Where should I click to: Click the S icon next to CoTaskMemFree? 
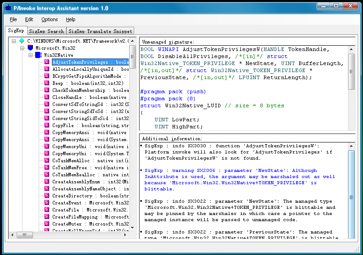point(47,168)
